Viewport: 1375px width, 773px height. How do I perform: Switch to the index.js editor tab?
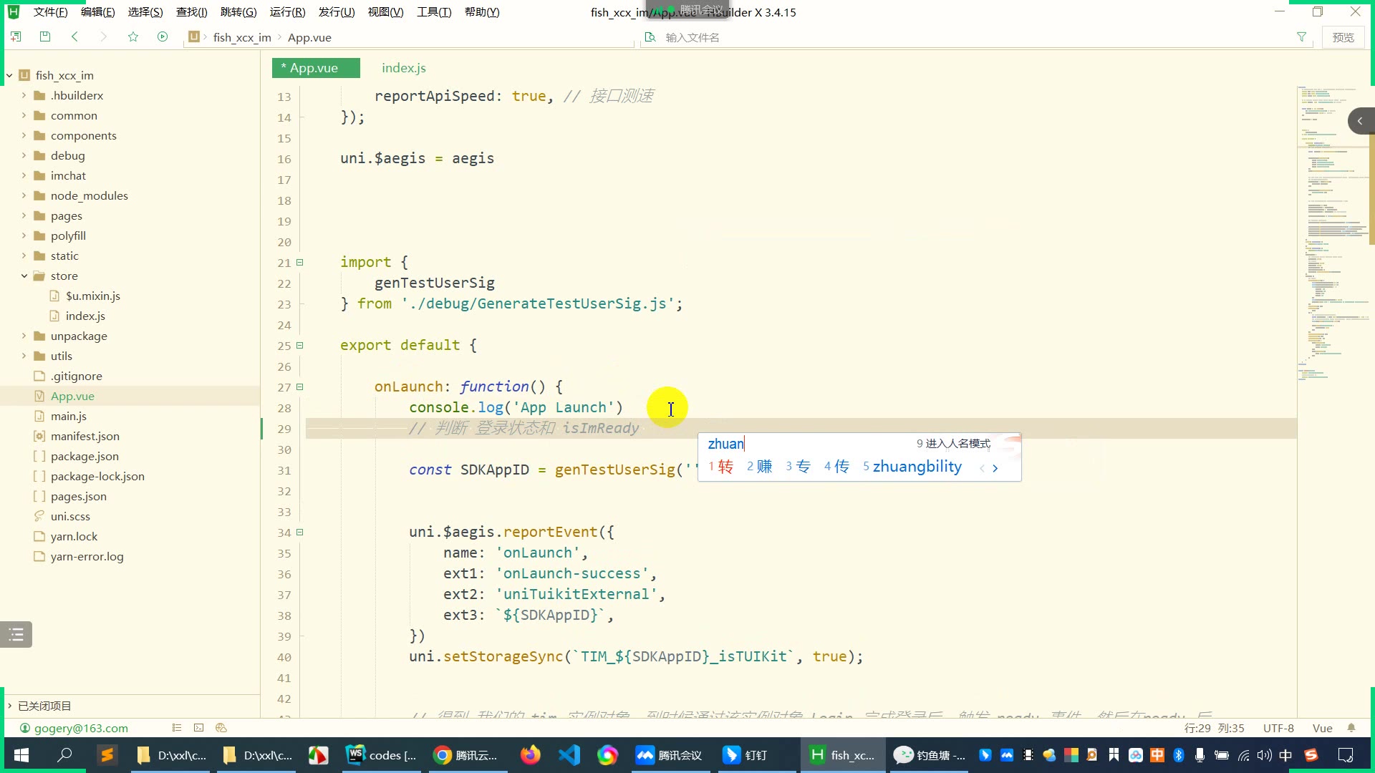pyautogui.click(x=403, y=68)
